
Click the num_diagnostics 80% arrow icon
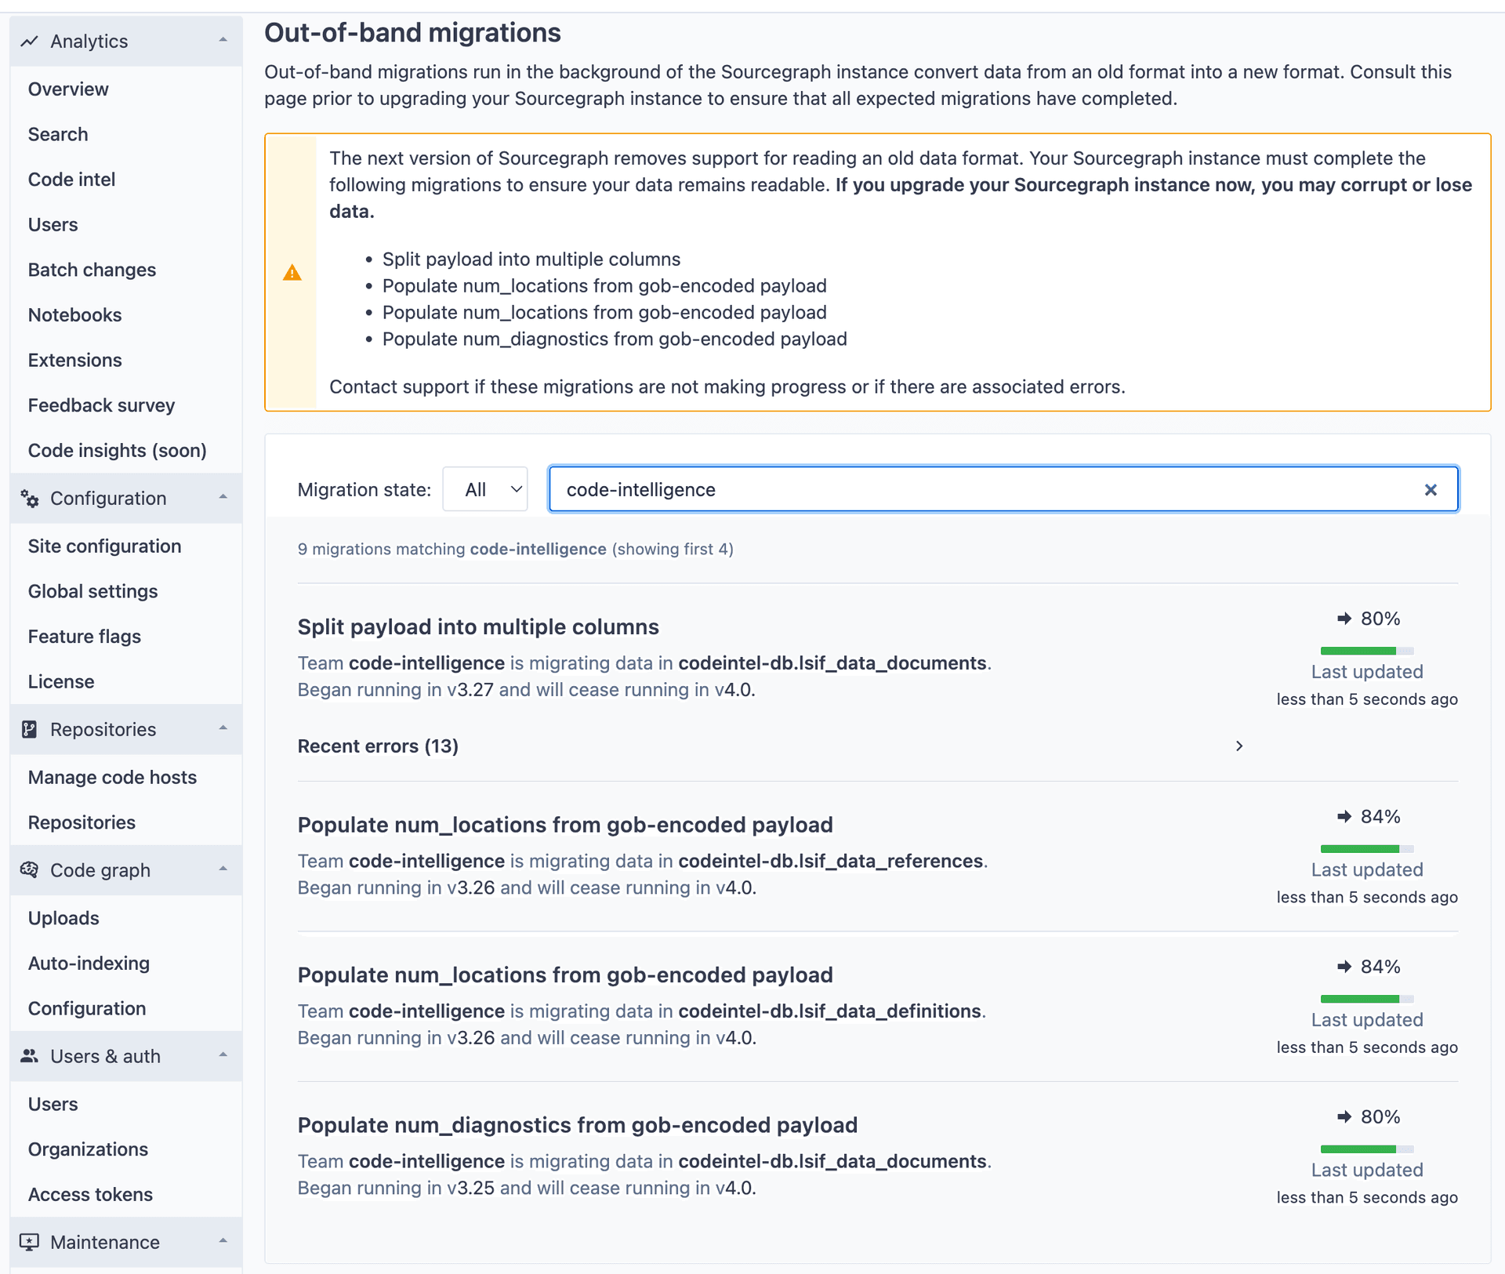click(x=1344, y=1117)
